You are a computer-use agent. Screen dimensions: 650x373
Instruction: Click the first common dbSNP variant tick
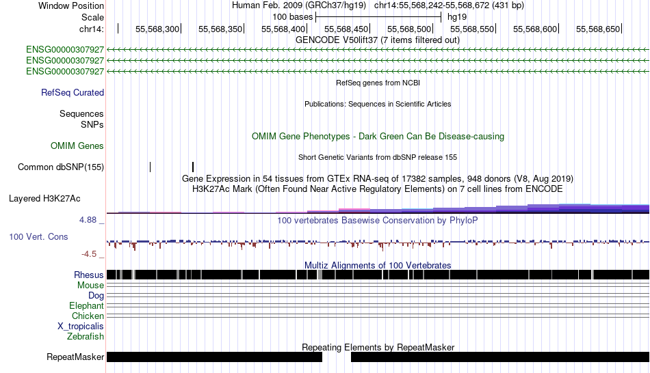150,167
